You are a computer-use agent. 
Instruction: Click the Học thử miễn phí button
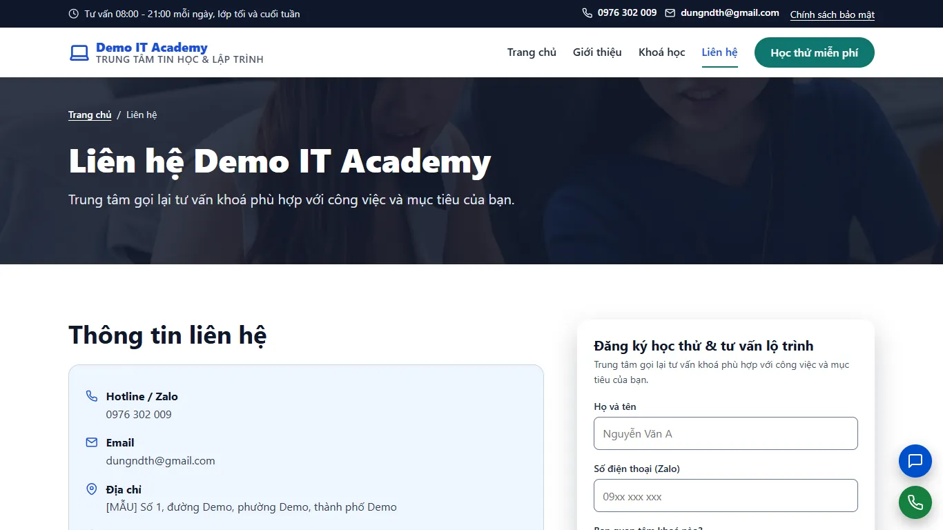(815, 52)
